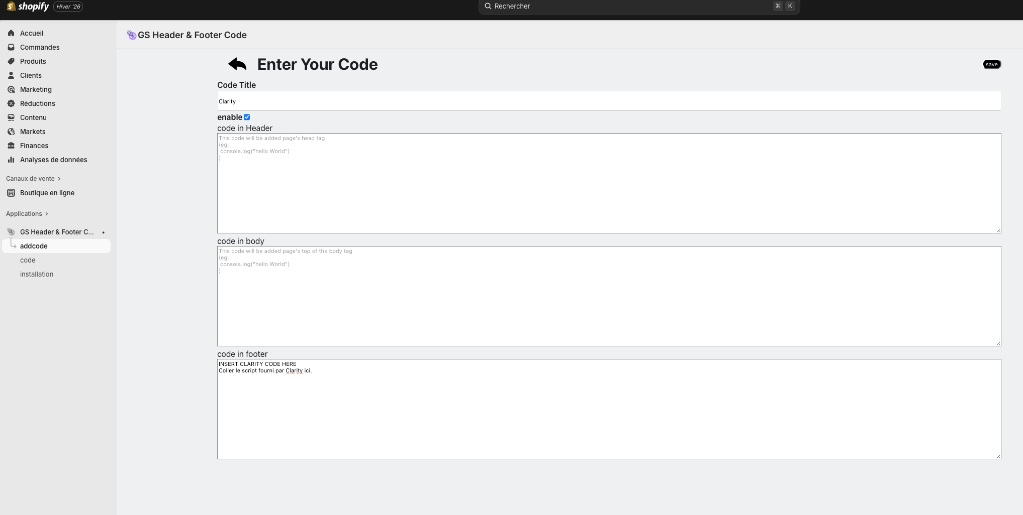Open the installation page in the sidebar
This screenshot has width=1023, height=515.
coord(36,274)
